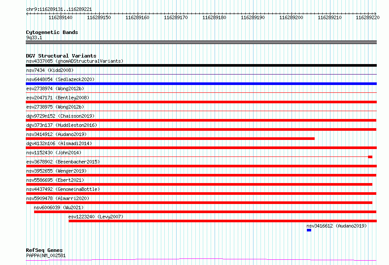The image size is (389, 265).
Task: Select the shortened red nsv3414912 variant bar
Action: coord(170,139)
